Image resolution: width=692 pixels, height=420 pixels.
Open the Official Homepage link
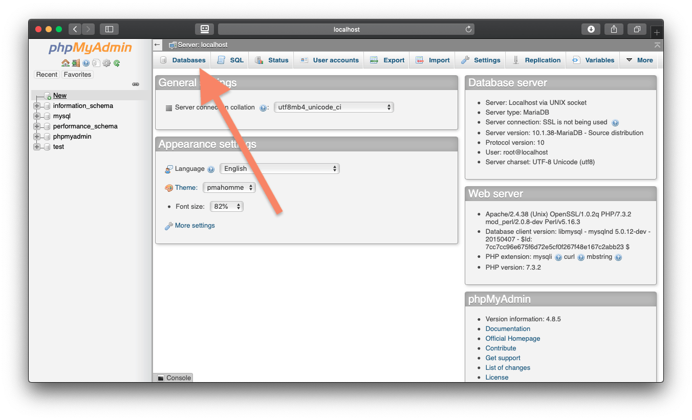[x=512, y=338]
